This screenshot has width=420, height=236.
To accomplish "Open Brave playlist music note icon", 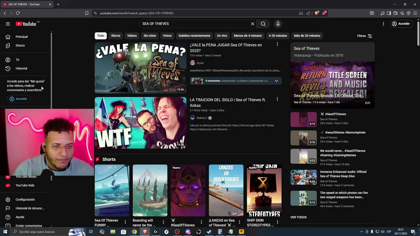I will [x=382, y=13].
